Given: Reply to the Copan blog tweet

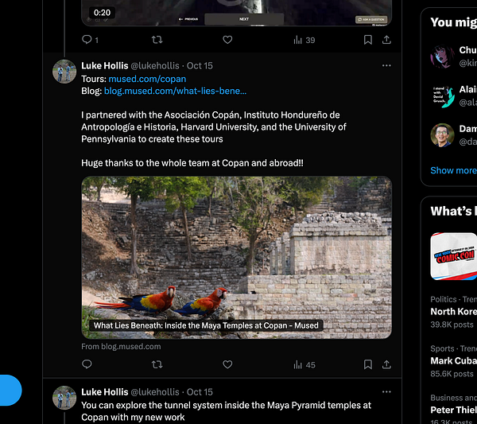Looking at the screenshot, I should click(x=87, y=364).
